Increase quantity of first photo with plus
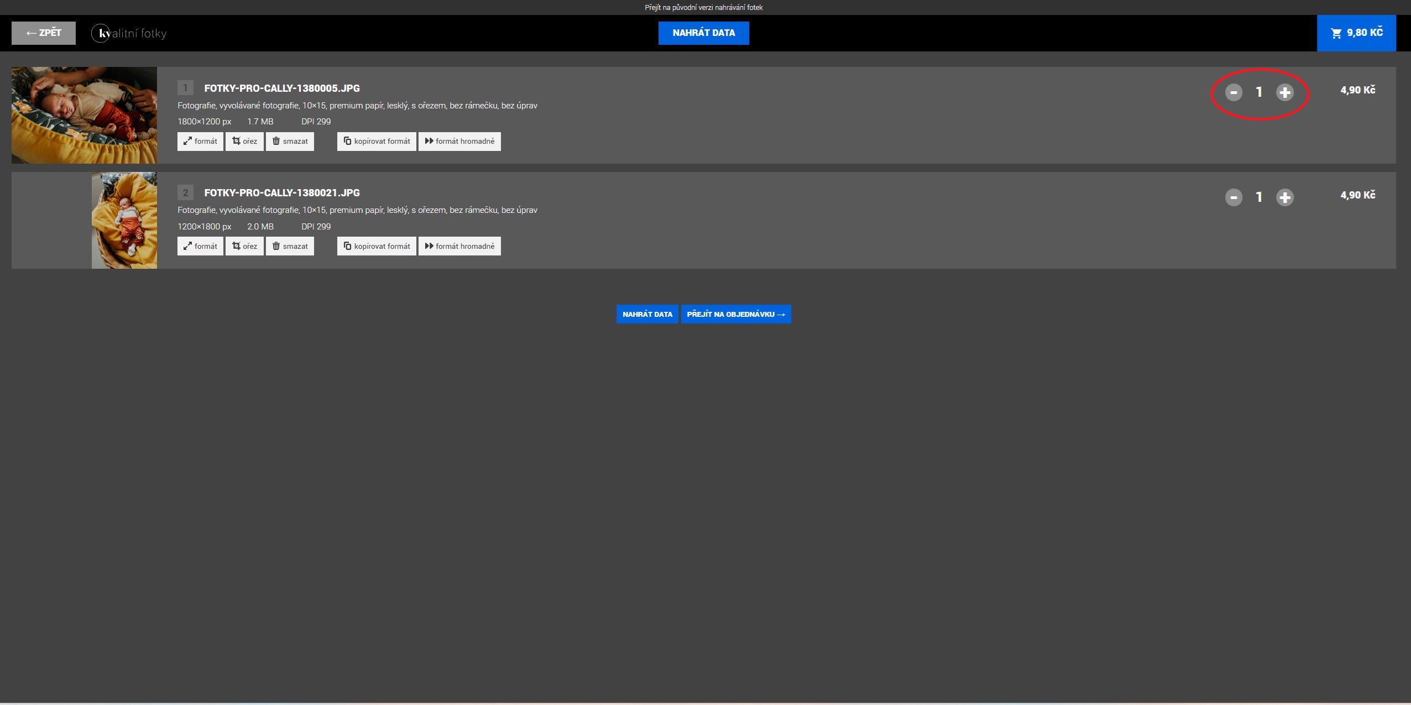The height and width of the screenshot is (705, 1411). pos(1284,92)
